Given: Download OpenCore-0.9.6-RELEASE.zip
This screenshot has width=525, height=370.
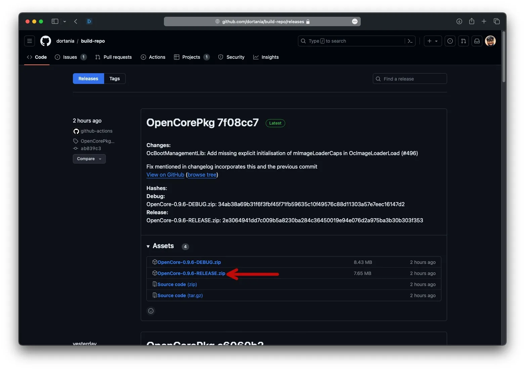Looking at the screenshot, I should tap(191, 273).
